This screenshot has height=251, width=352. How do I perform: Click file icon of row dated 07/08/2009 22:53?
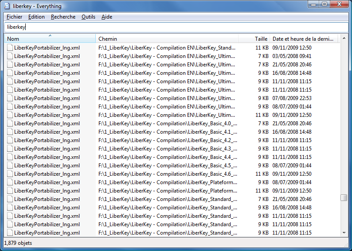pos(10,98)
